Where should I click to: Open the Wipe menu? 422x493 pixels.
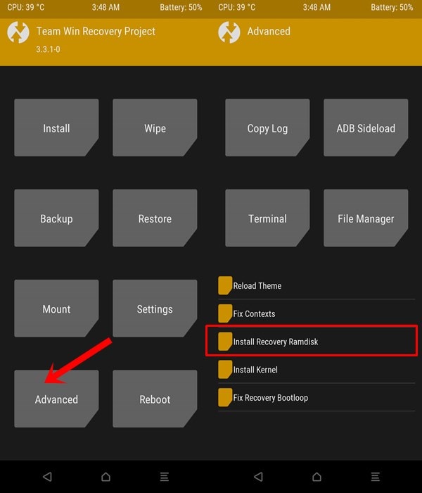pyautogui.click(x=155, y=127)
